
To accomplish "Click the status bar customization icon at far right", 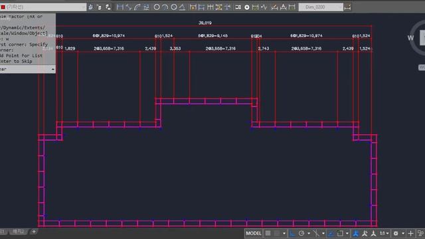I will pos(420,233).
